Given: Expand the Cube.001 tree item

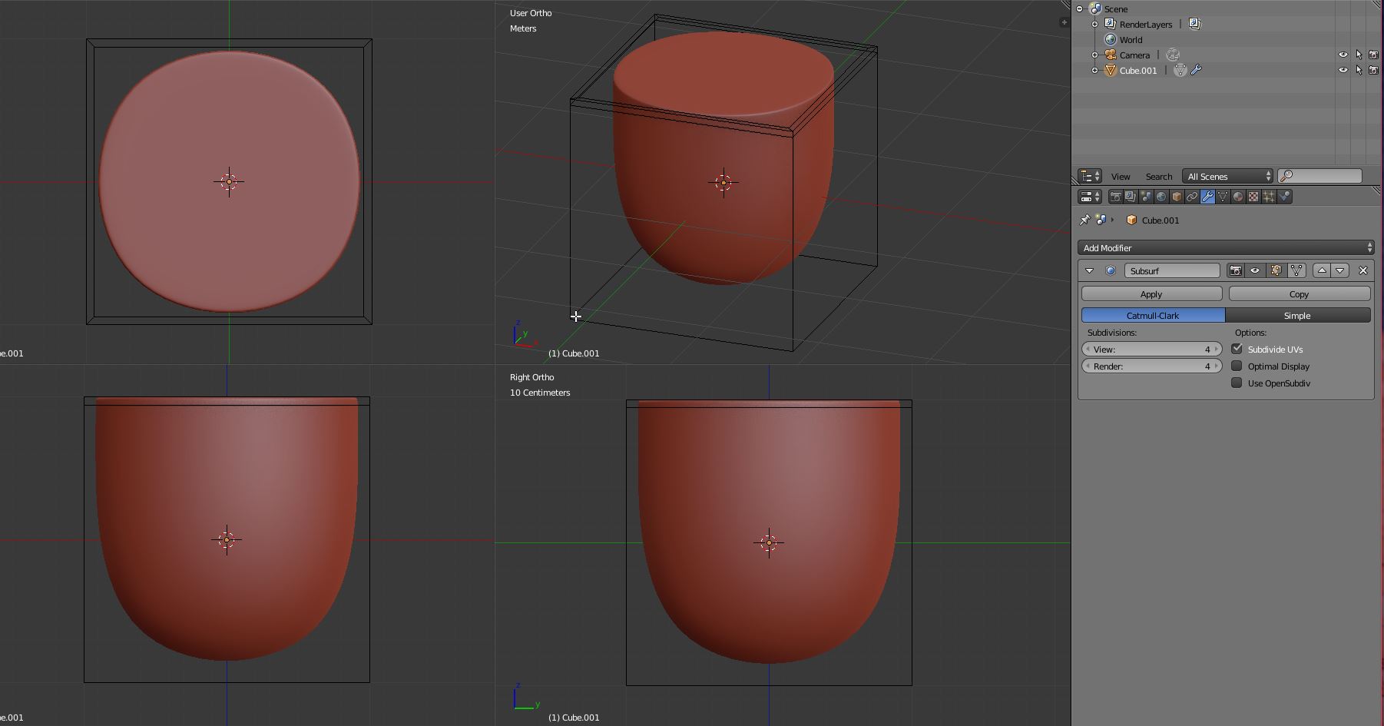Looking at the screenshot, I should tap(1095, 71).
